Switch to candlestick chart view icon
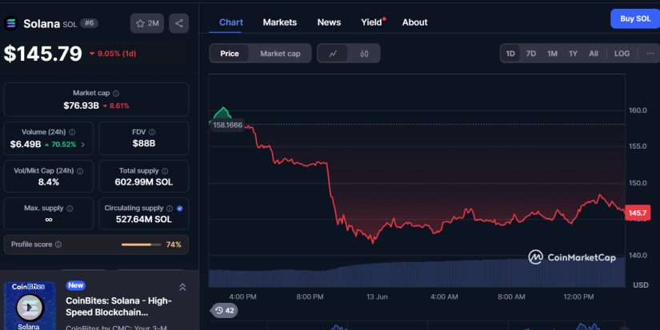660x330 pixels. (x=364, y=54)
